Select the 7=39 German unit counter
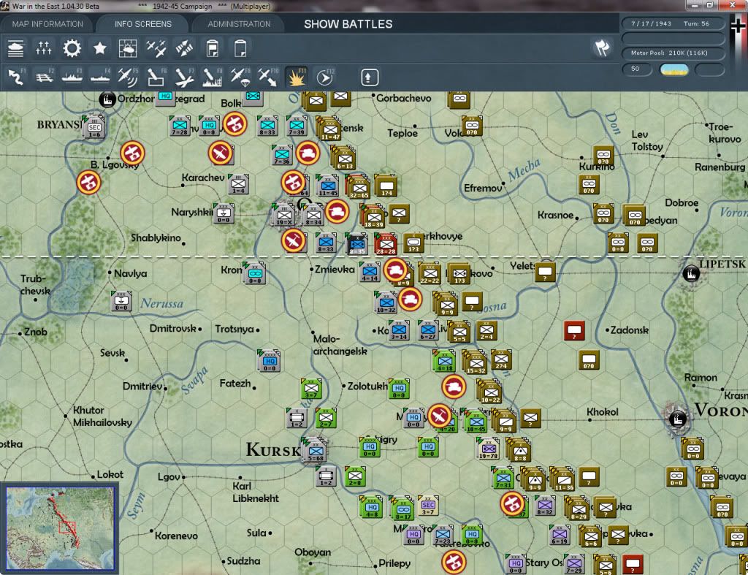Screen dimensions: 748x575 [297, 126]
